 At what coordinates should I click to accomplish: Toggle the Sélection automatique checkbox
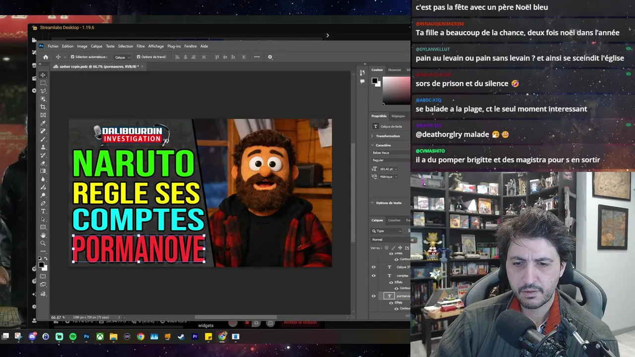coord(72,57)
